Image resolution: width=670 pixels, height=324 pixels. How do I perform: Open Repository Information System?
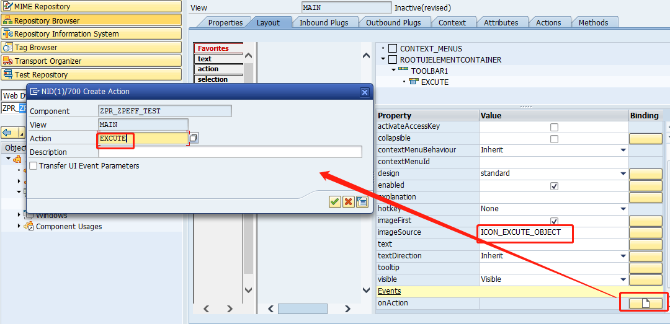[91, 33]
